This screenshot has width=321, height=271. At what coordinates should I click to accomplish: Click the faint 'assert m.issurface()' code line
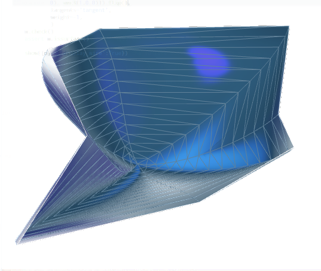coord(57,39)
